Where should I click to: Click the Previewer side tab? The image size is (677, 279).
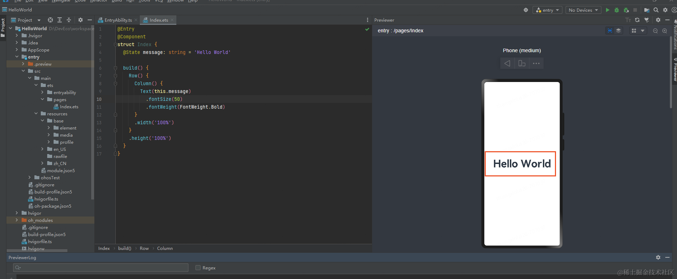coord(675,70)
